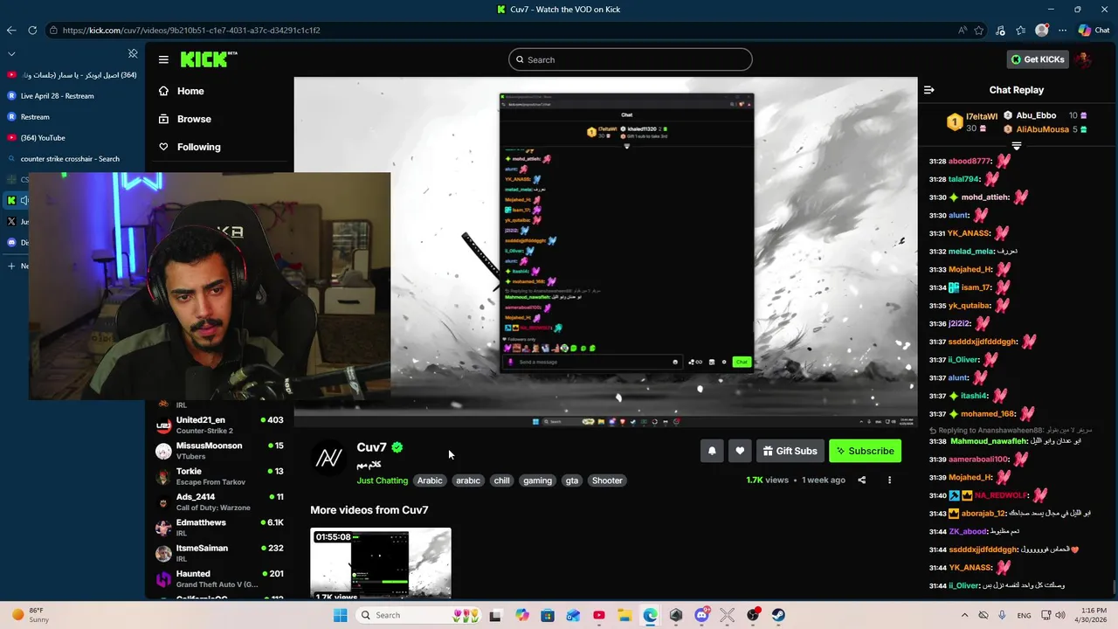Open Ads_2414 channel in sidebar
The width and height of the screenshot is (1118, 629).
[x=220, y=501]
